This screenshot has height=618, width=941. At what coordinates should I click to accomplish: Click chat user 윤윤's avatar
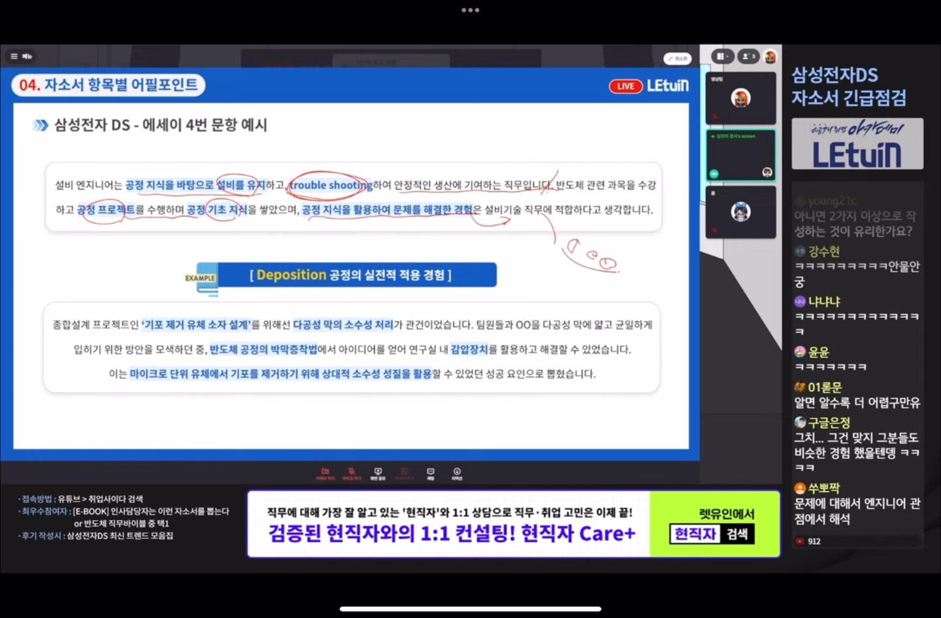(800, 351)
